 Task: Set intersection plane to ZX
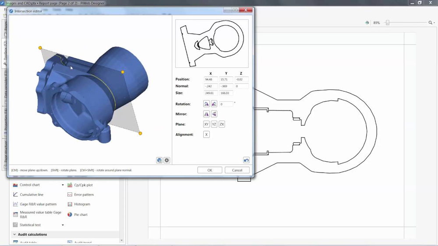[222, 124]
